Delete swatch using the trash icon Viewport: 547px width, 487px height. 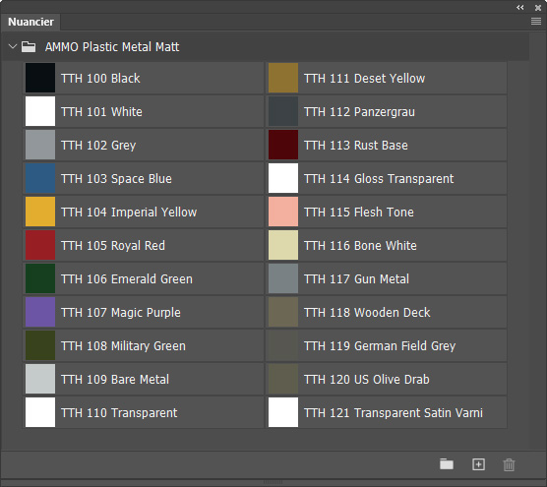coord(509,464)
